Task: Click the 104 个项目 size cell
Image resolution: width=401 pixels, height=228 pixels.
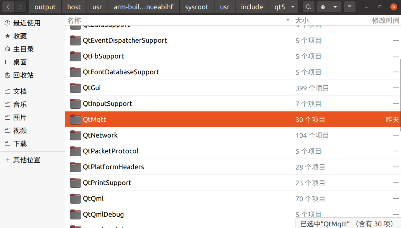Action: [x=312, y=135]
